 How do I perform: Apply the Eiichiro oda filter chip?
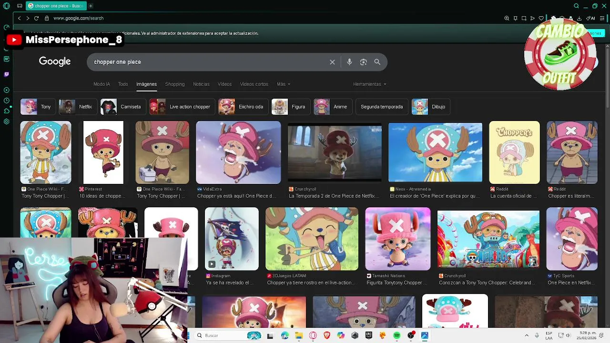243,107
